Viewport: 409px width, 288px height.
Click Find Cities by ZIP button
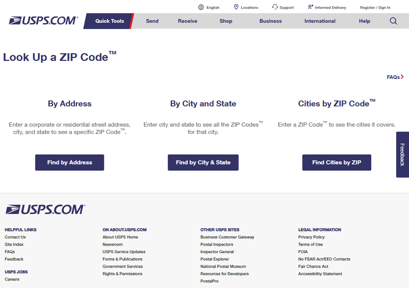pyautogui.click(x=337, y=162)
